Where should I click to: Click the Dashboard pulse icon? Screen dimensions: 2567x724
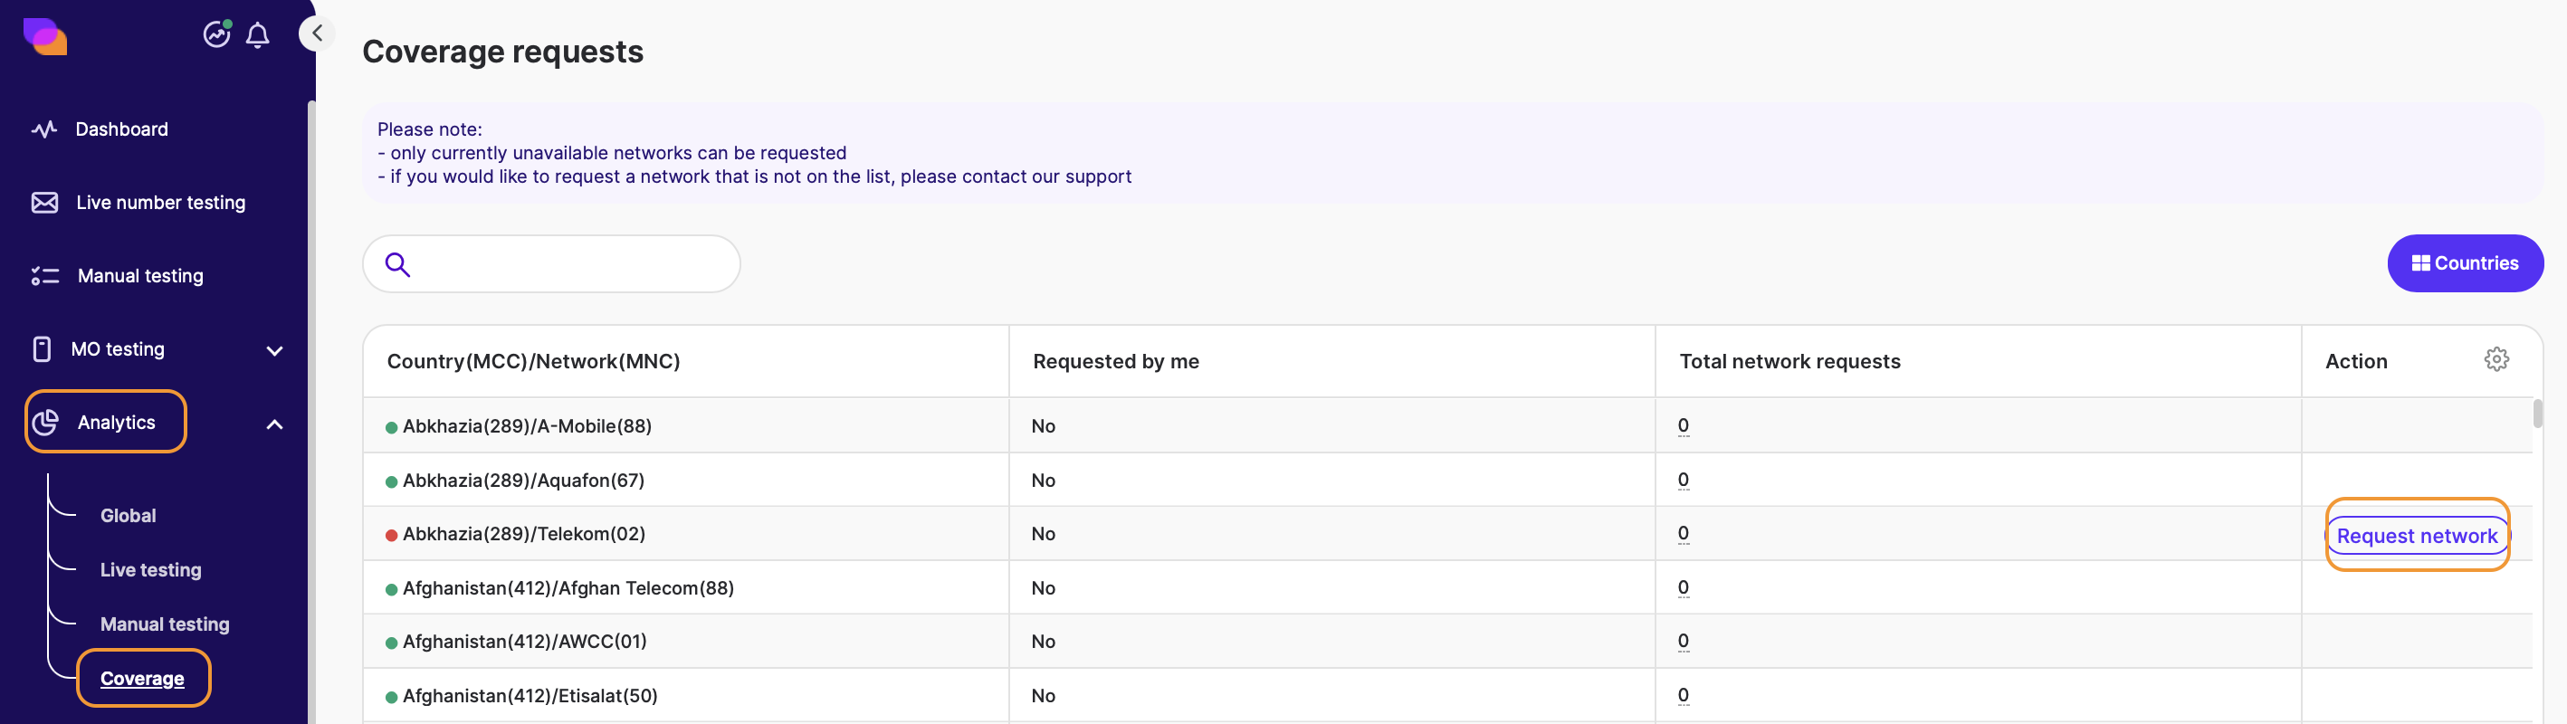(x=43, y=129)
